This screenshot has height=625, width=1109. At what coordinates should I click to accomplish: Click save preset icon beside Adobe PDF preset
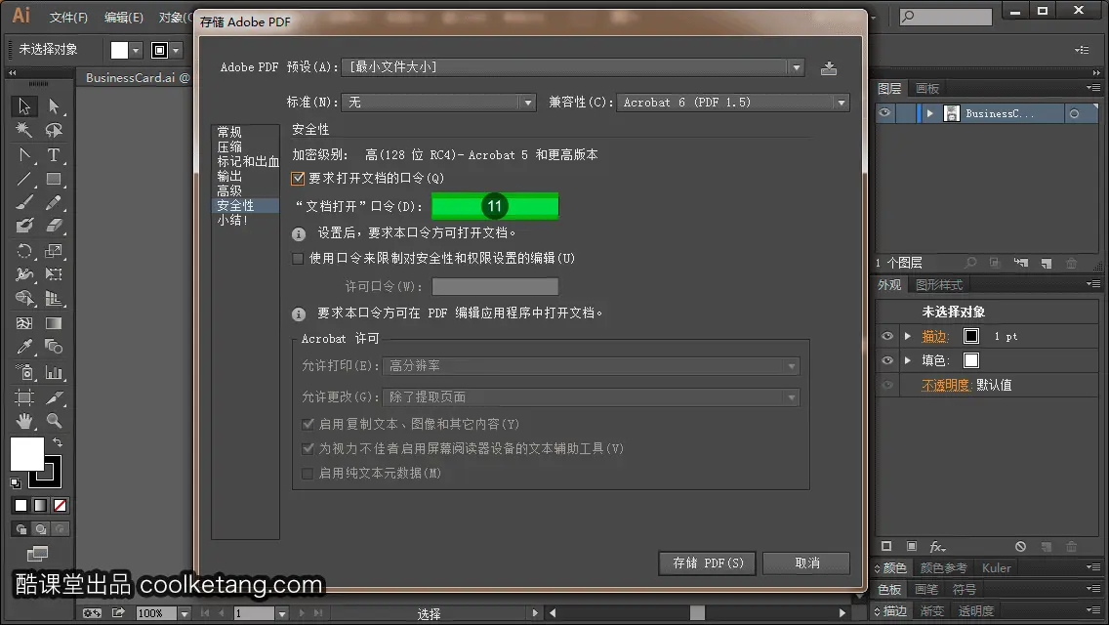pos(829,68)
